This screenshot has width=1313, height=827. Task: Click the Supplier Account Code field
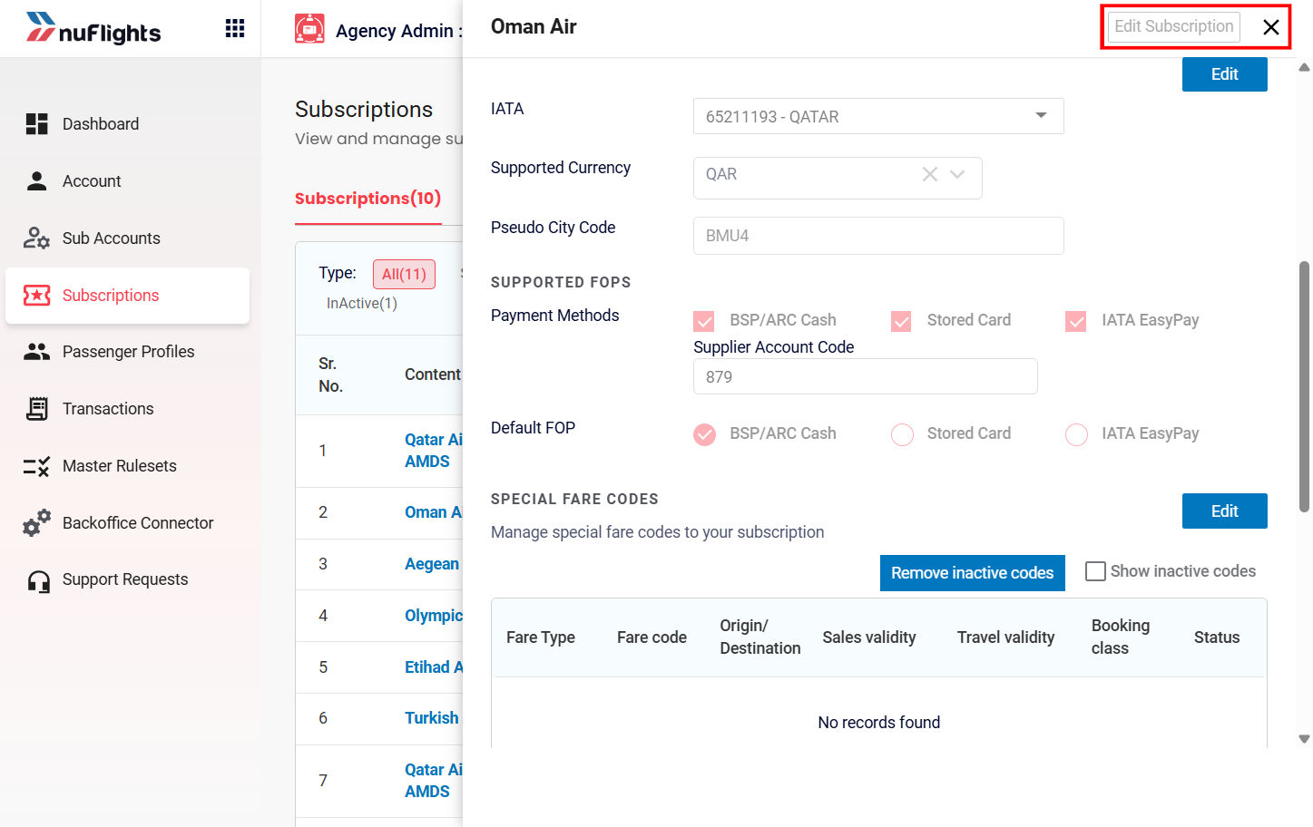pos(866,376)
